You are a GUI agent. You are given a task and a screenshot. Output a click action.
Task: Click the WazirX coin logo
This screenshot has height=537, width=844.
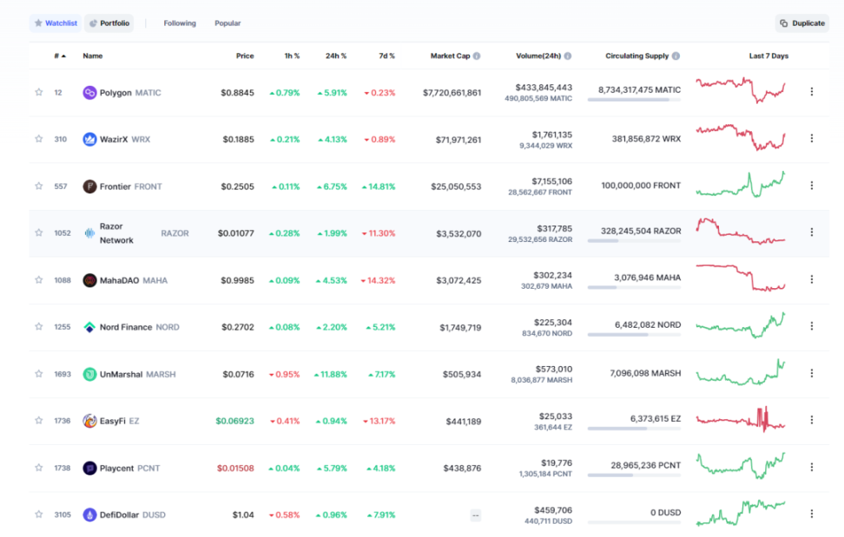[89, 140]
